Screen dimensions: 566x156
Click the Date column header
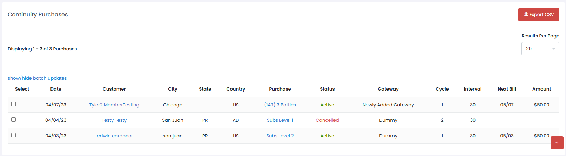point(56,89)
